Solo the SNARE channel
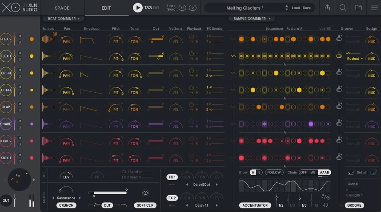Image resolution: width=381 pixels, height=212 pixels. 20,127
